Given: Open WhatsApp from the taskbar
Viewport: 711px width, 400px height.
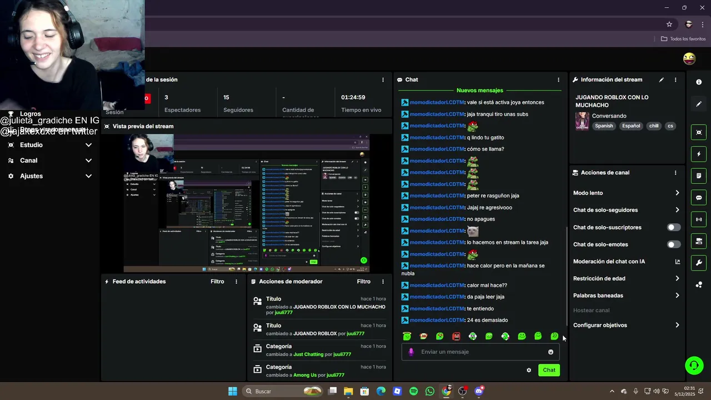Looking at the screenshot, I should click(429, 391).
